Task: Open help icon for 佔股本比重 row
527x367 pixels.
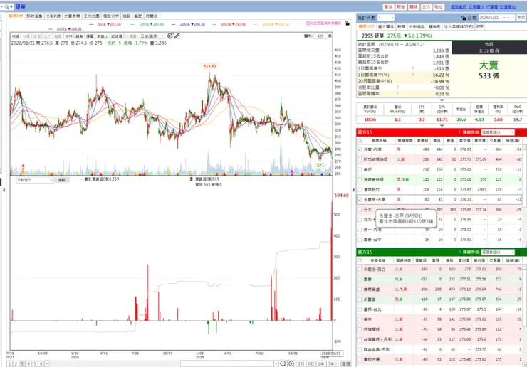Action: (x=397, y=87)
